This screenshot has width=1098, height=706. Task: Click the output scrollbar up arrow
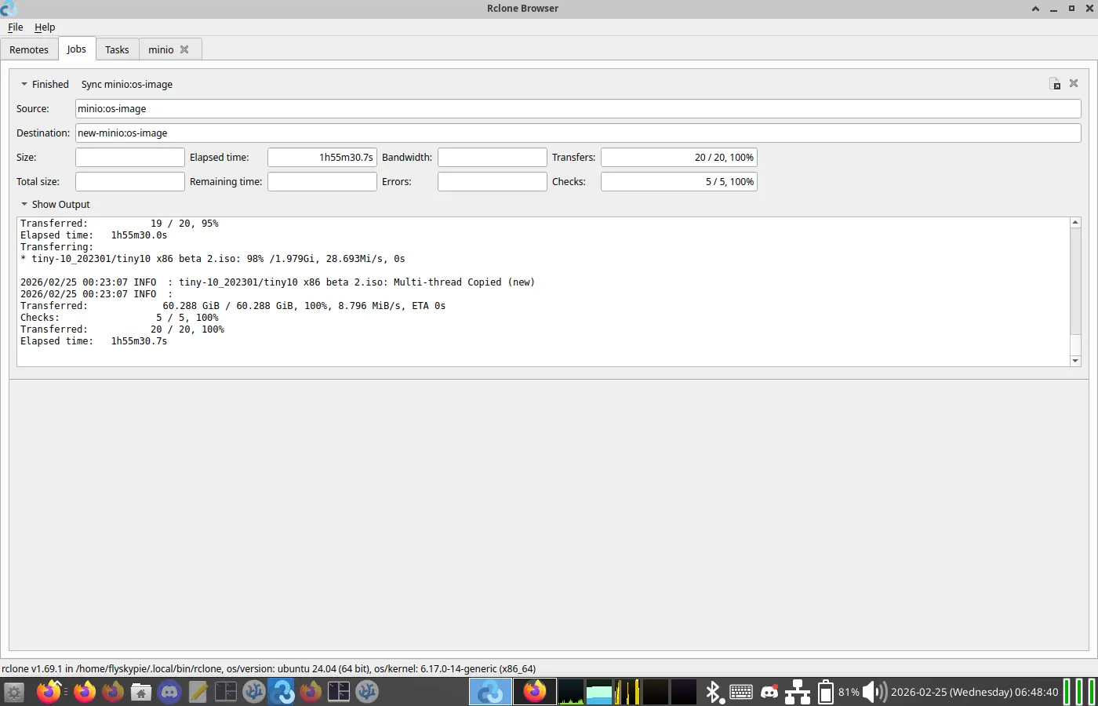point(1075,223)
